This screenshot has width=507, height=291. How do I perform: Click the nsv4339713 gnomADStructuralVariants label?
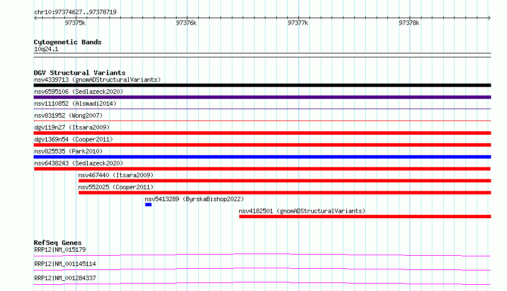[x=97, y=80]
